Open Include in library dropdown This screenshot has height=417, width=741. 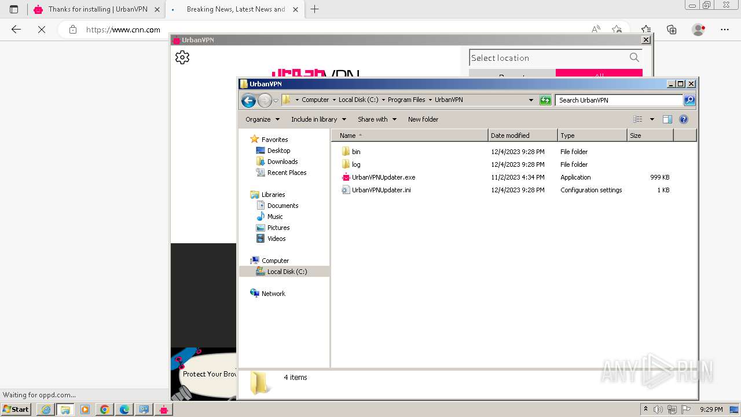(318, 119)
